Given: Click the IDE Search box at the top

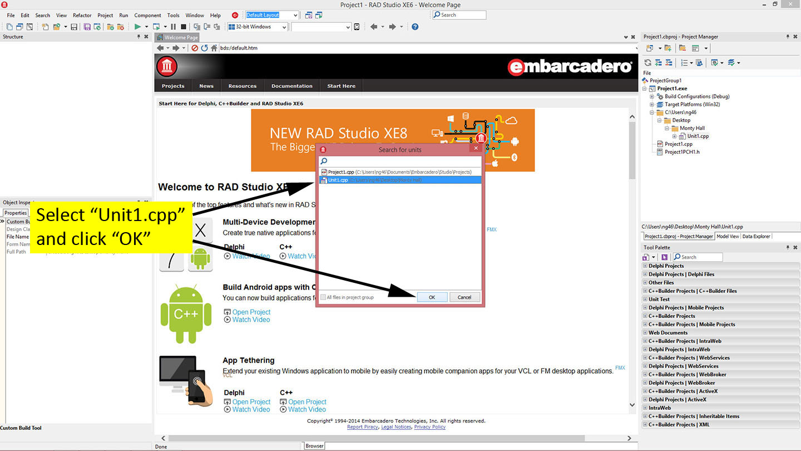Looking at the screenshot, I should [459, 15].
